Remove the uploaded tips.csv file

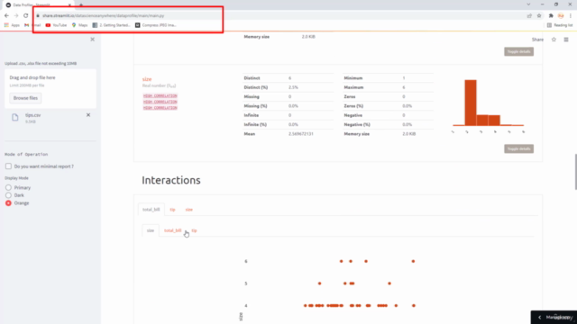[x=88, y=115]
